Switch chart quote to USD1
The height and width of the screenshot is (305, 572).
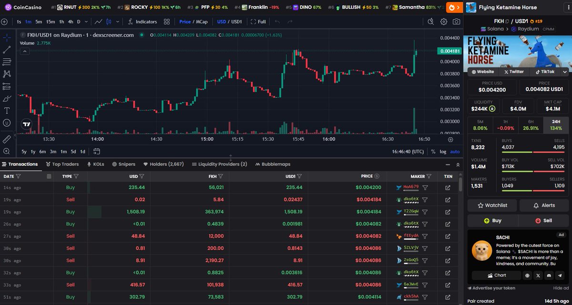(x=236, y=21)
